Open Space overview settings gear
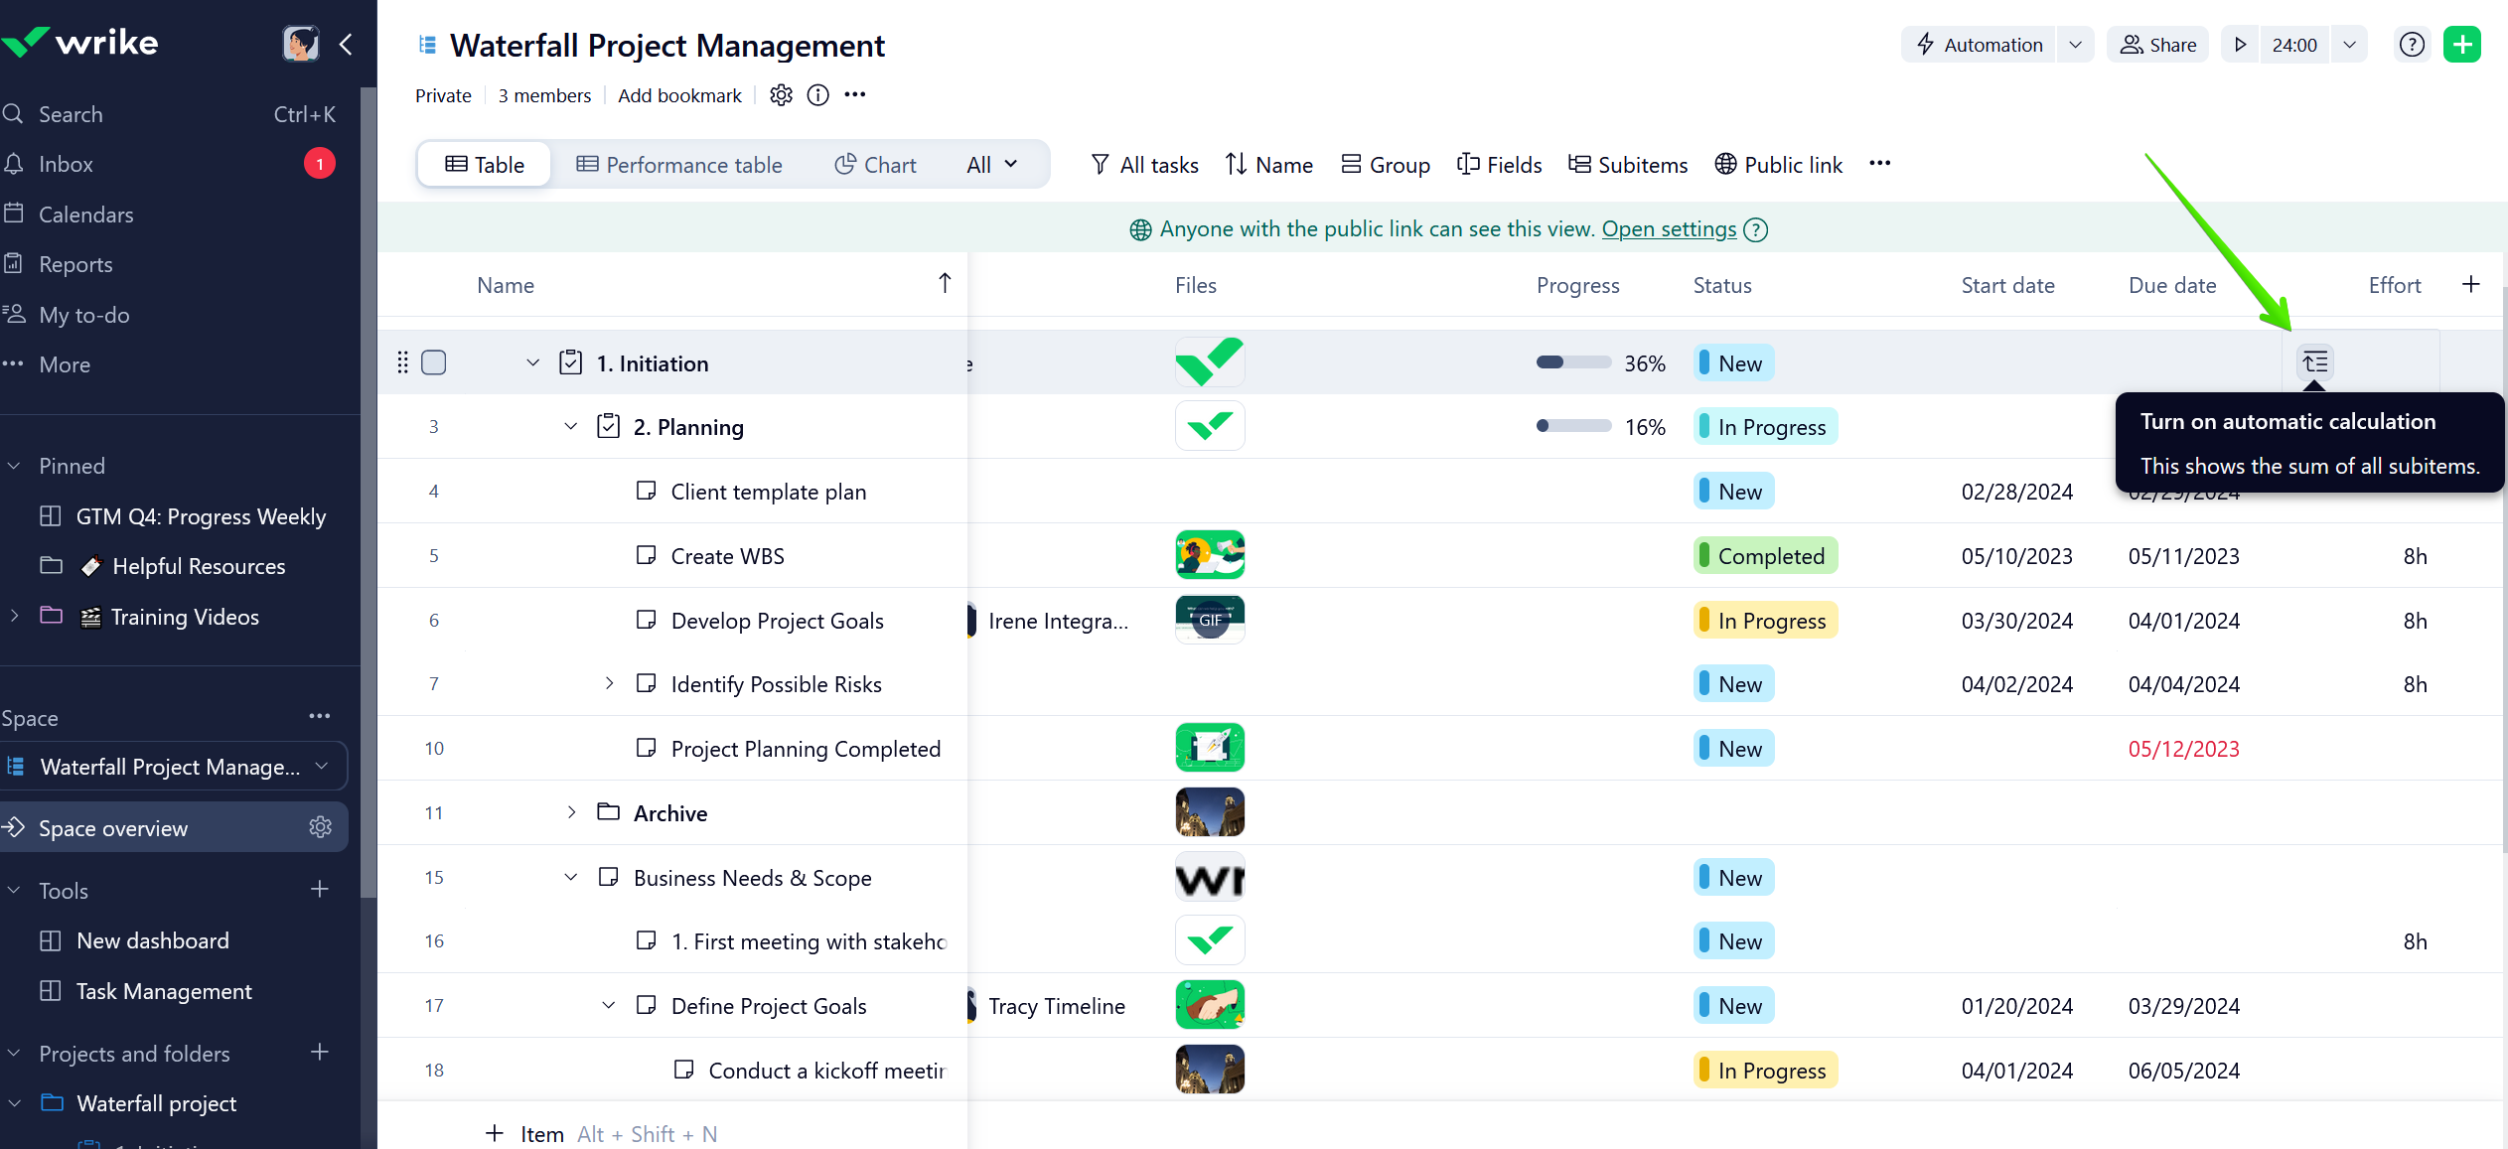Image resolution: width=2508 pixels, height=1149 pixels. click(x=320, y=827)
